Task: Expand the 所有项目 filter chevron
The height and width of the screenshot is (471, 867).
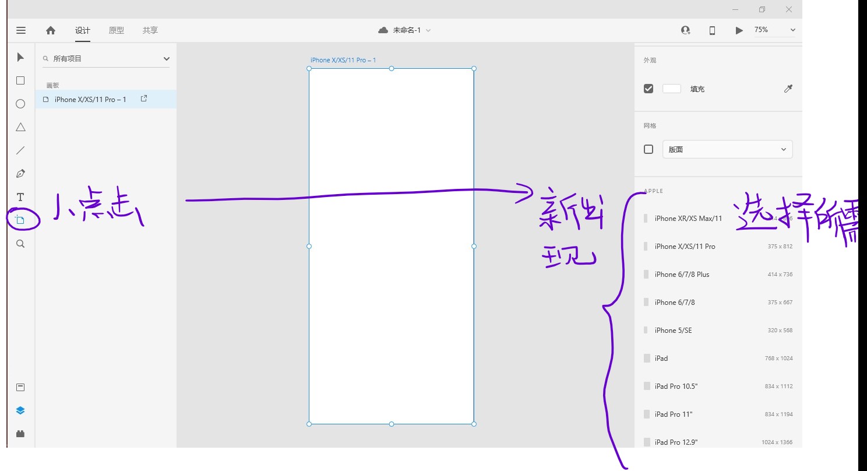Action: [x=167, y=58]
